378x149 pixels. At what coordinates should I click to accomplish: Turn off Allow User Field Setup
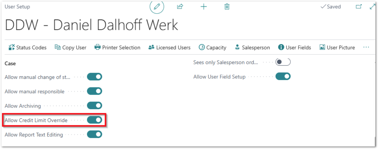[283, 77]
